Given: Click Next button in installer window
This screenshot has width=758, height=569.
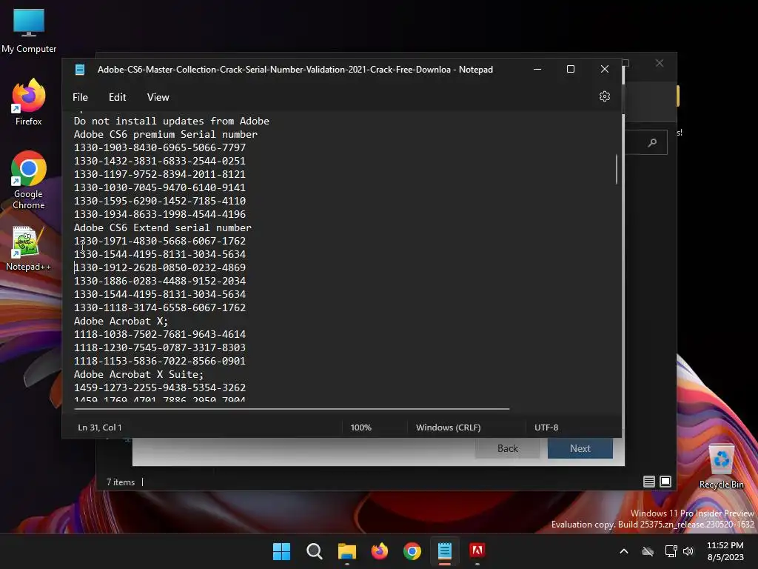Looking at the screenshot, I should tap(580, 448).
